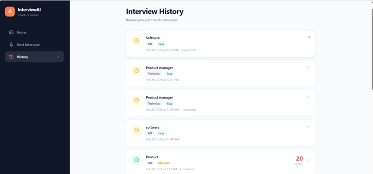Click the InterviewAI microphone logo

click(x=10, y=12)
